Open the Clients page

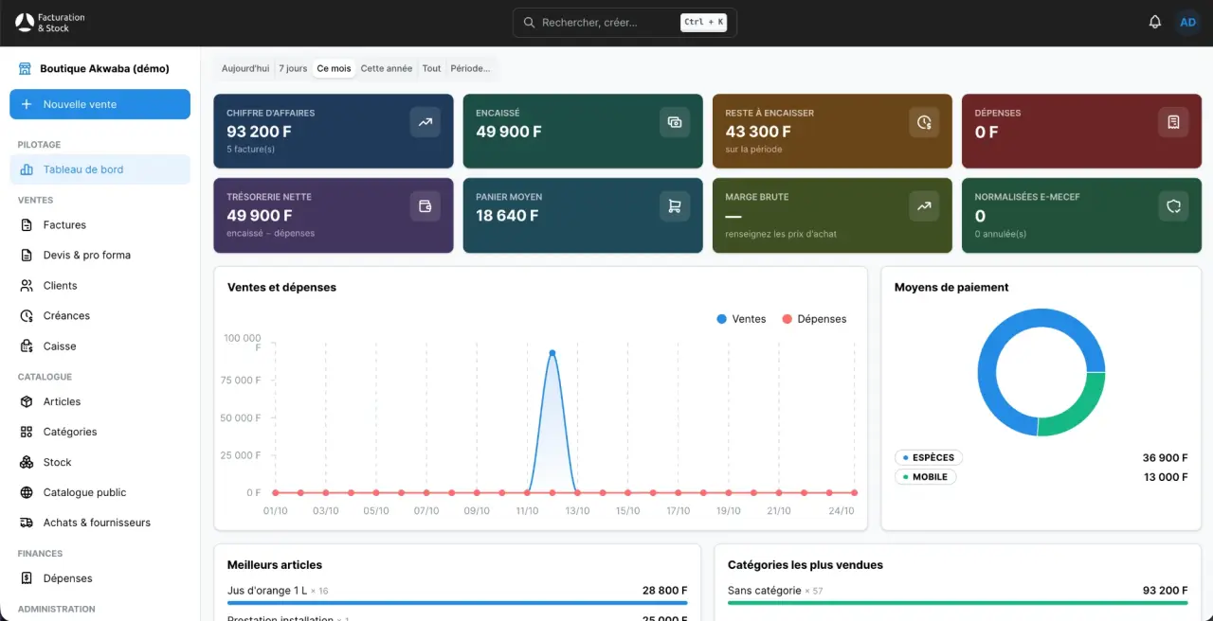point(100,285)
